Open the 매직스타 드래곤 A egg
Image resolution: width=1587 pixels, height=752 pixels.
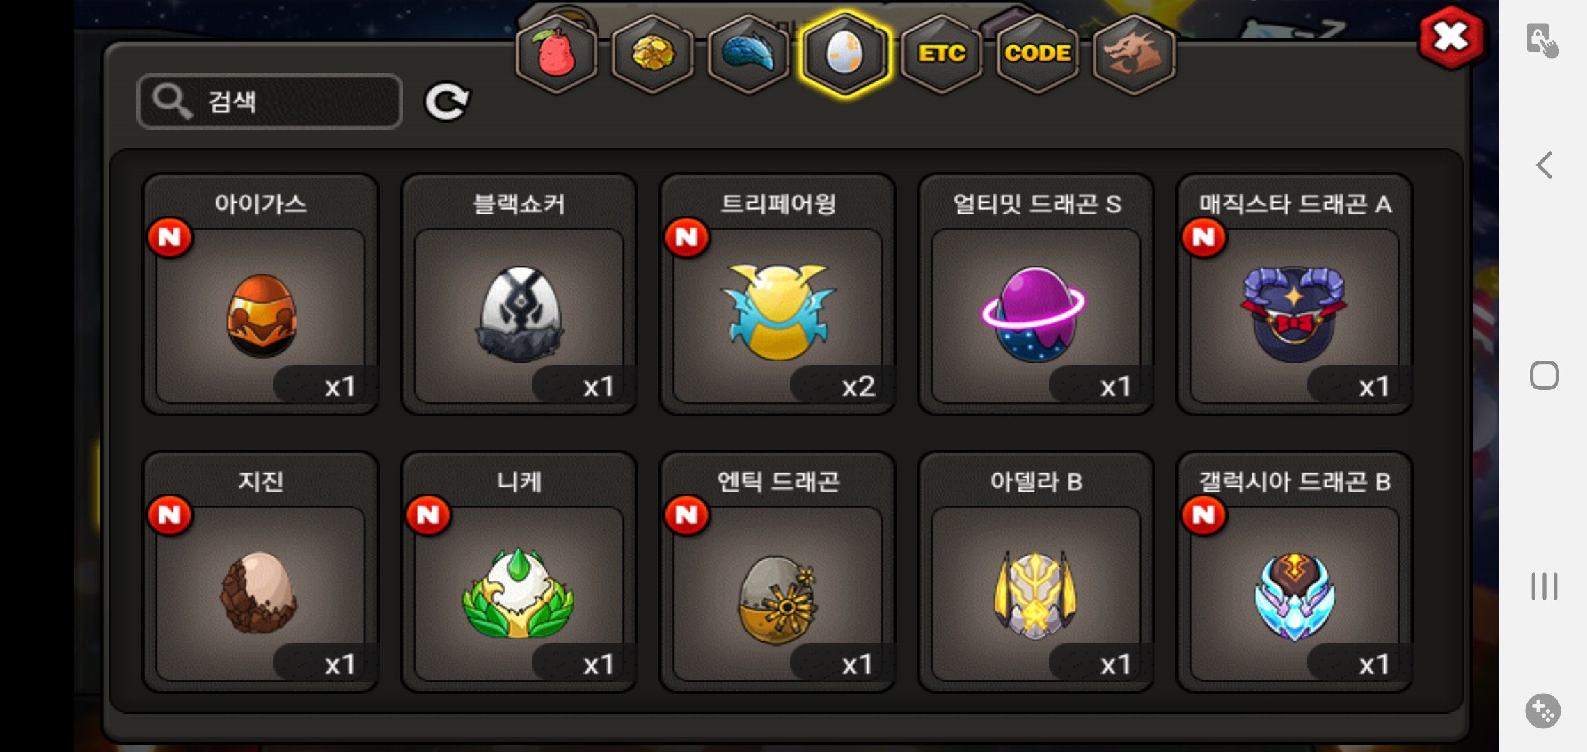pyautogui.click(x=1295, y=294)
